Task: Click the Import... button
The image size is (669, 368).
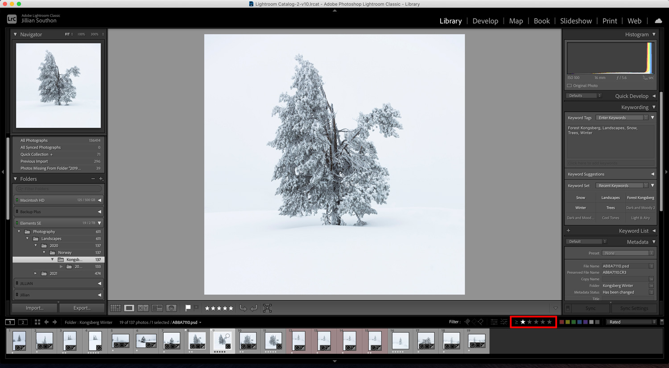Action: [35, 308]
